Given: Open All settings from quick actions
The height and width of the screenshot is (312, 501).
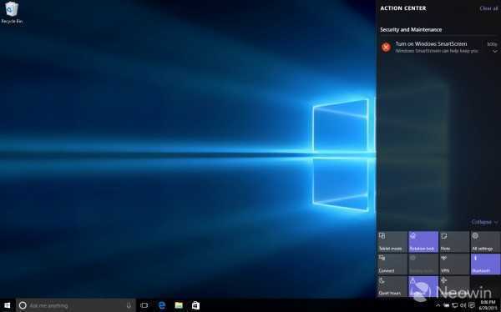Looking at the screenshot, I should tap(485, 242).
